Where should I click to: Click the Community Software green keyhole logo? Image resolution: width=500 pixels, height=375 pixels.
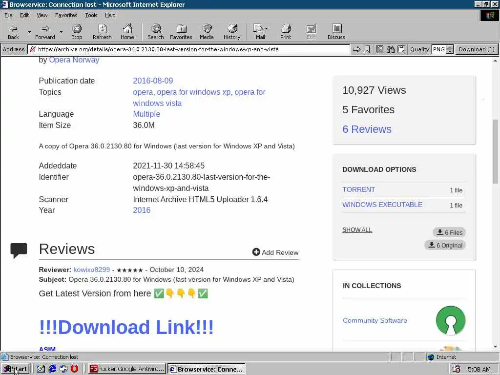[x=450, y=320]
